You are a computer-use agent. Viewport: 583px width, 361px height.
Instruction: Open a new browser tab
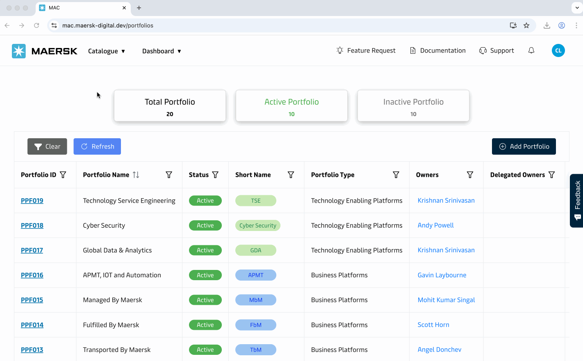[x=139, y=8]
